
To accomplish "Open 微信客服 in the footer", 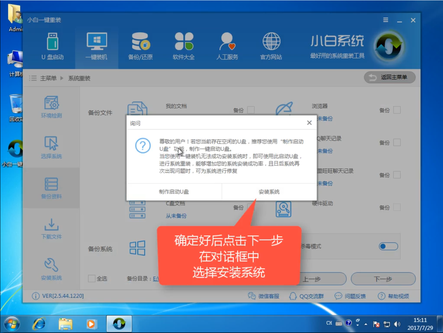I will 263,296.
